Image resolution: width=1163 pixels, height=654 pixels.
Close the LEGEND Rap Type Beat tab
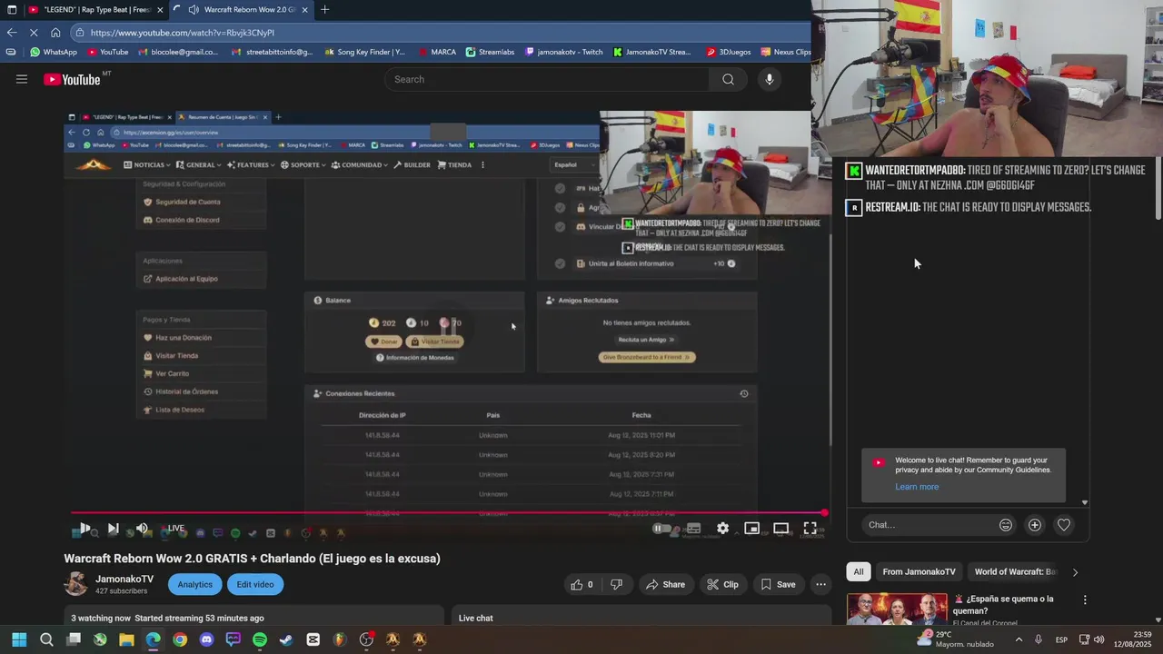(x=161, y=10)
